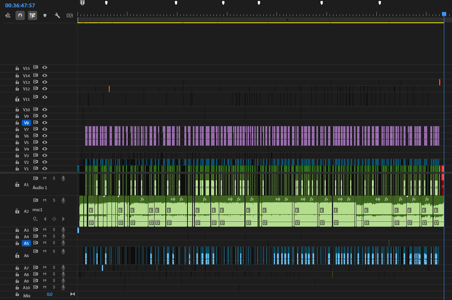Toggle Linked Selection button
This screenshot has width=452, height=300.
click(x=32, y=15)
